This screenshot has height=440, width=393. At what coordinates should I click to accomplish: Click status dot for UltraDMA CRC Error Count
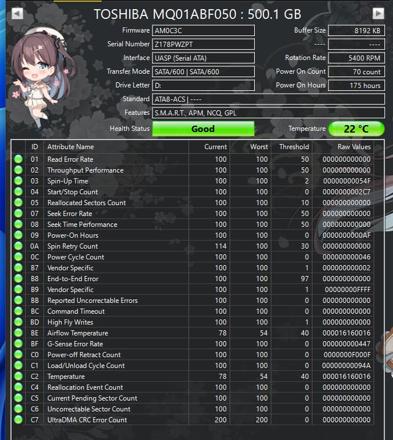click(x=18, y=420)
